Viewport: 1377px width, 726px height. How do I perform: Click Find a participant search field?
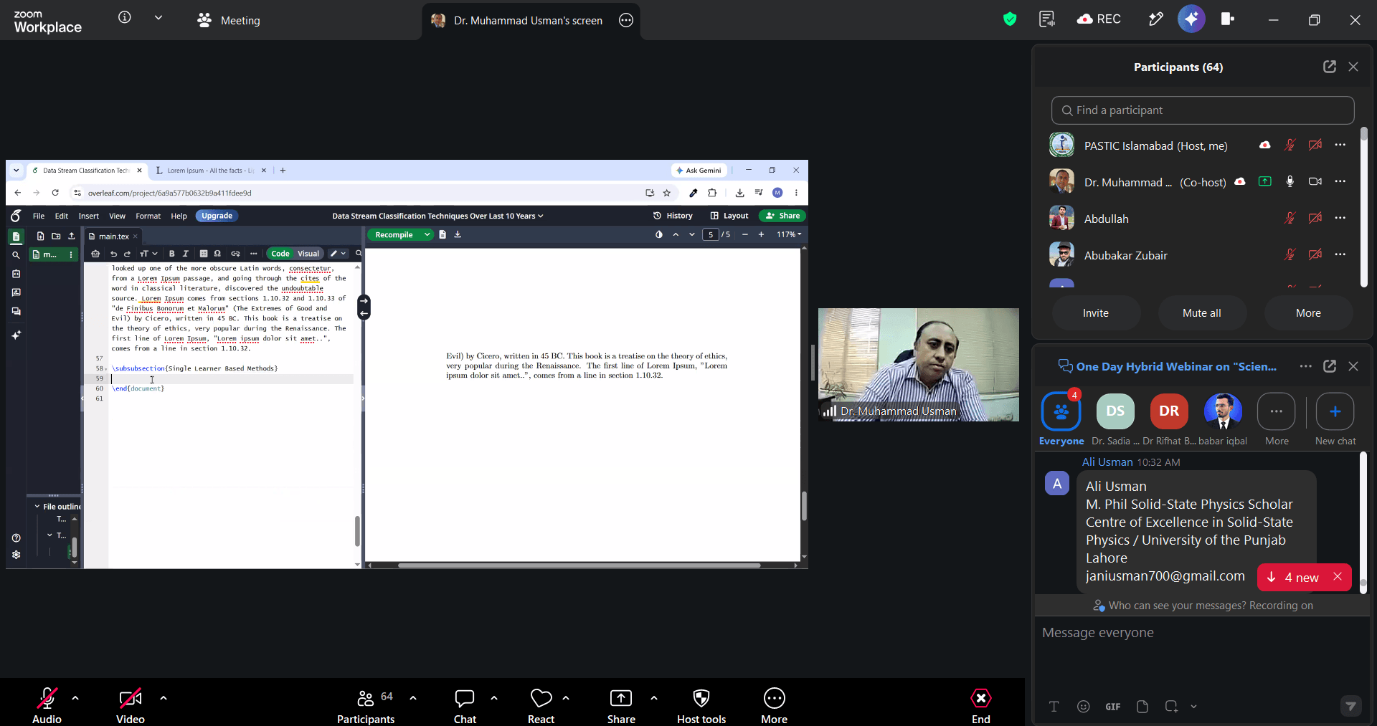coord(1203,110)
